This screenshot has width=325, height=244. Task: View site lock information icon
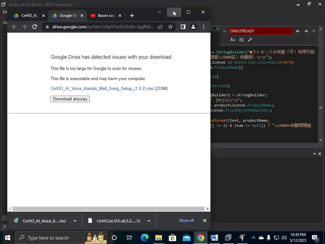coord(47,27)
